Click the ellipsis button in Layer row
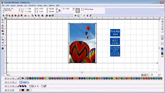Viewport: 165px width, 93px height. (15, 82)
